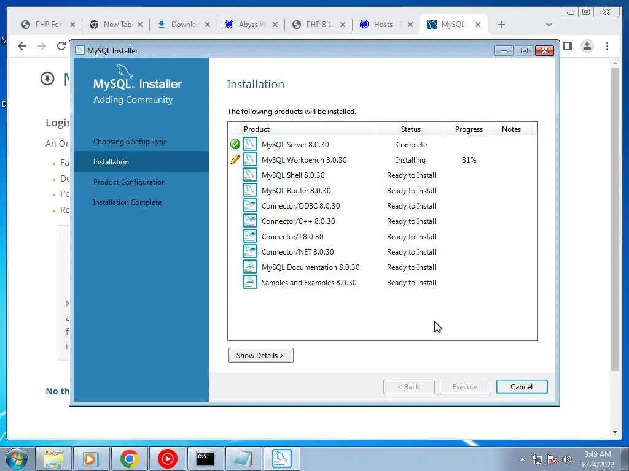
Task: Click the MySQL Server 8.0.30 product icon
Action: (x=249, y=144)
